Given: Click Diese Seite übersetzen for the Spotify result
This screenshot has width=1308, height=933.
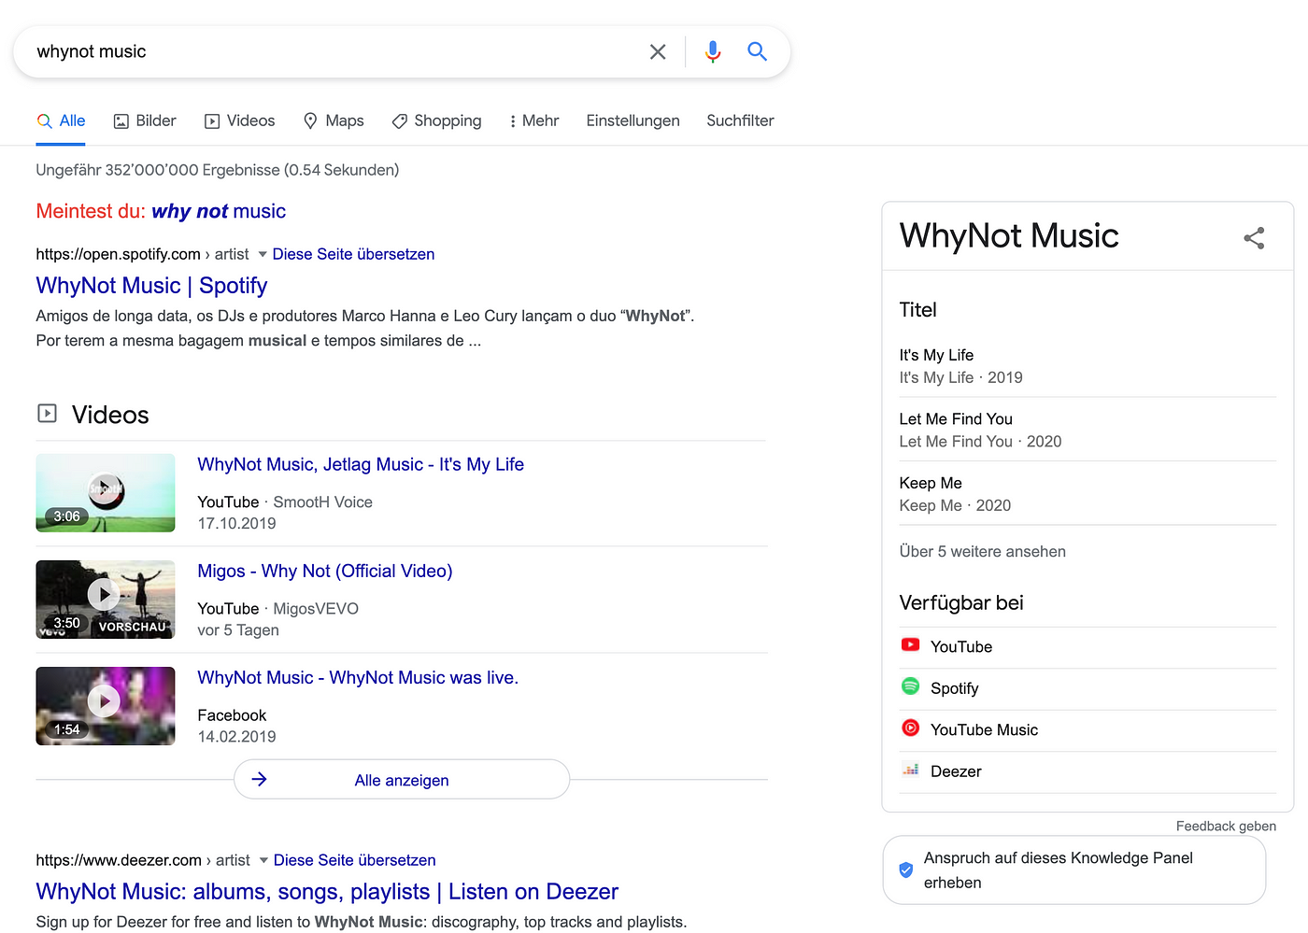Looking at the screenshot, I should 353,254.
